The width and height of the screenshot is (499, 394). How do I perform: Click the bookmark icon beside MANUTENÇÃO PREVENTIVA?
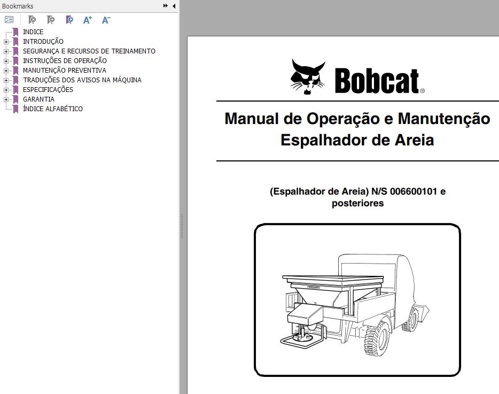pyautogui.click(x=15, y=71)
